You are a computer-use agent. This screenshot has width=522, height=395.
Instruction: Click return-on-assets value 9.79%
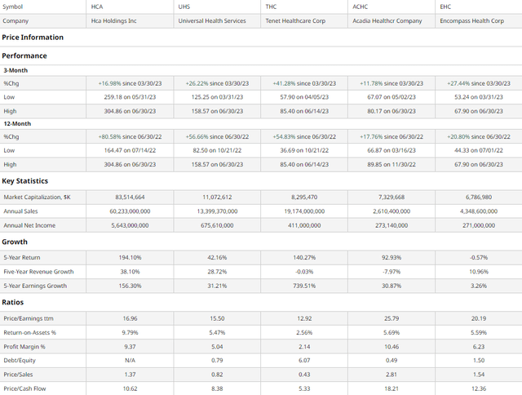click(130, 332)
